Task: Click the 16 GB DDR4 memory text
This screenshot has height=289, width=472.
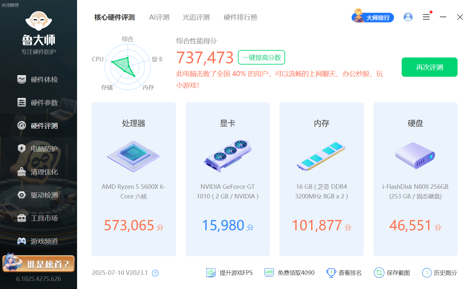Action: coord(321,191)
